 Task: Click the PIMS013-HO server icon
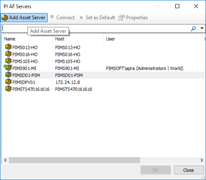point(8,47)
